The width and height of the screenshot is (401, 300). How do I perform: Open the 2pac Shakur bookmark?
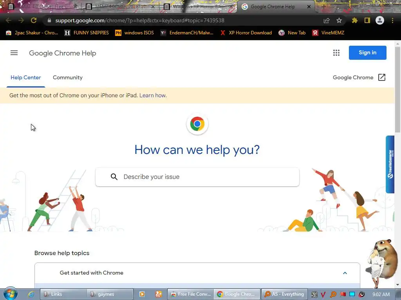pos(32,33)
